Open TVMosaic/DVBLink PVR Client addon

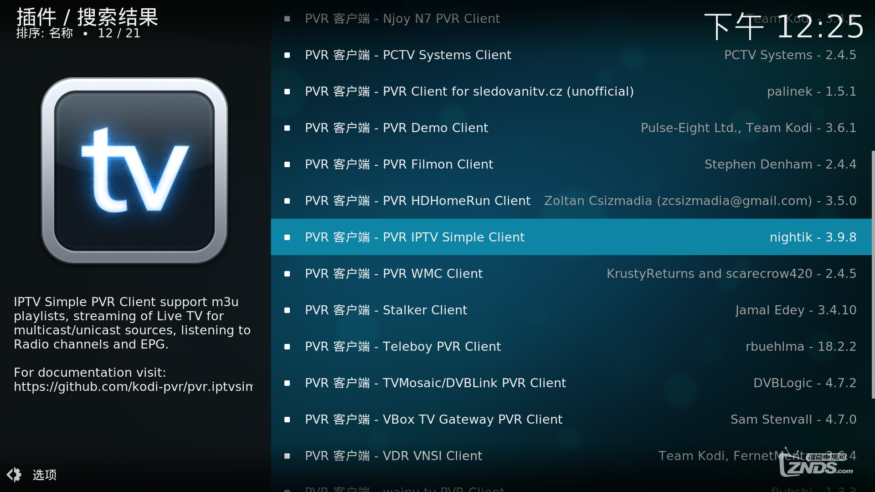pyautogui.click(x=571, y=383)
